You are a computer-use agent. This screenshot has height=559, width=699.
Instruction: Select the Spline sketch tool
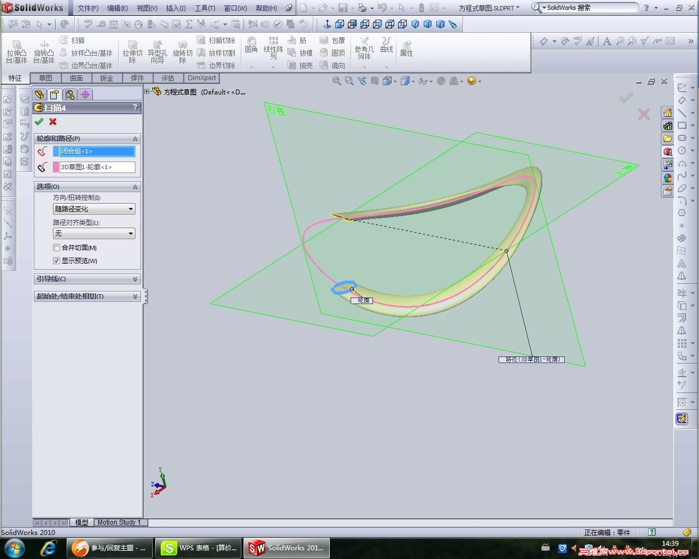point(682,176)
